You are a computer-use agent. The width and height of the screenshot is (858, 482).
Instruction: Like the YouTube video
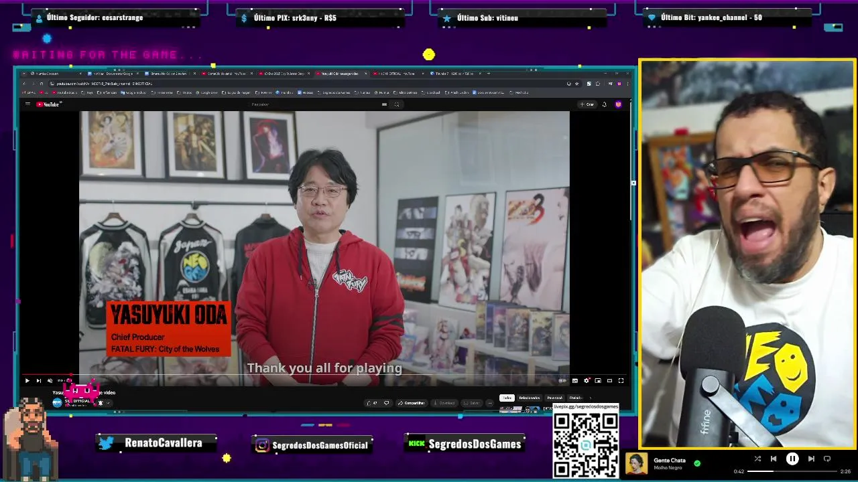(372, 403)
